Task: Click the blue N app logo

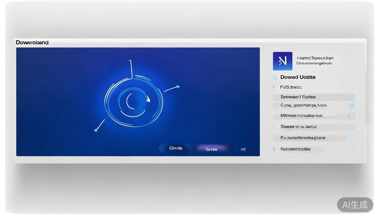Action: [x=283, y=61]
